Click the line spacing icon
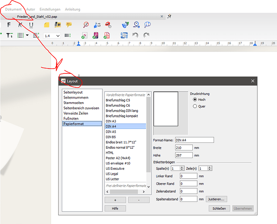Screen dimensions: 277x224 pyautogui.click(x=36, y=35)
